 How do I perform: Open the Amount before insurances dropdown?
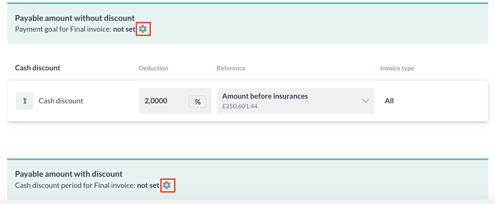click(x=296, y=101)
